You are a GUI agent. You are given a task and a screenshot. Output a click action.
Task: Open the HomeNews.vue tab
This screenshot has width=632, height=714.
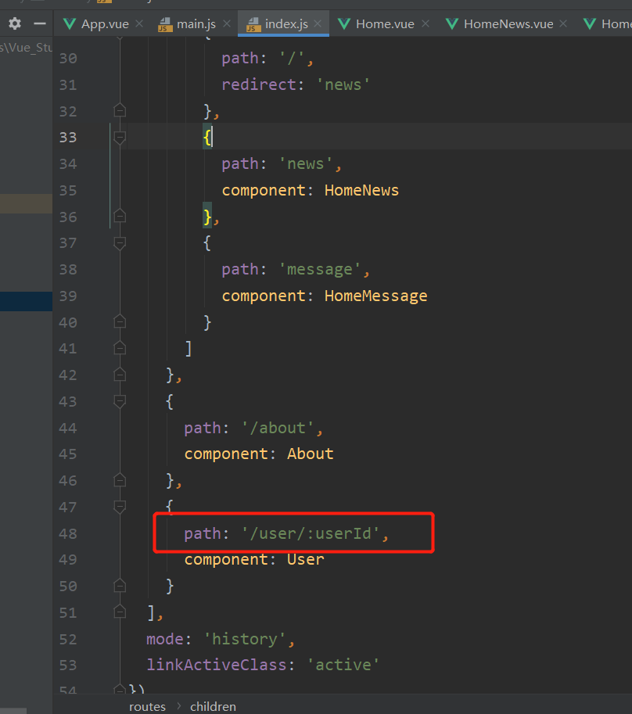click(x=508, y=23)
